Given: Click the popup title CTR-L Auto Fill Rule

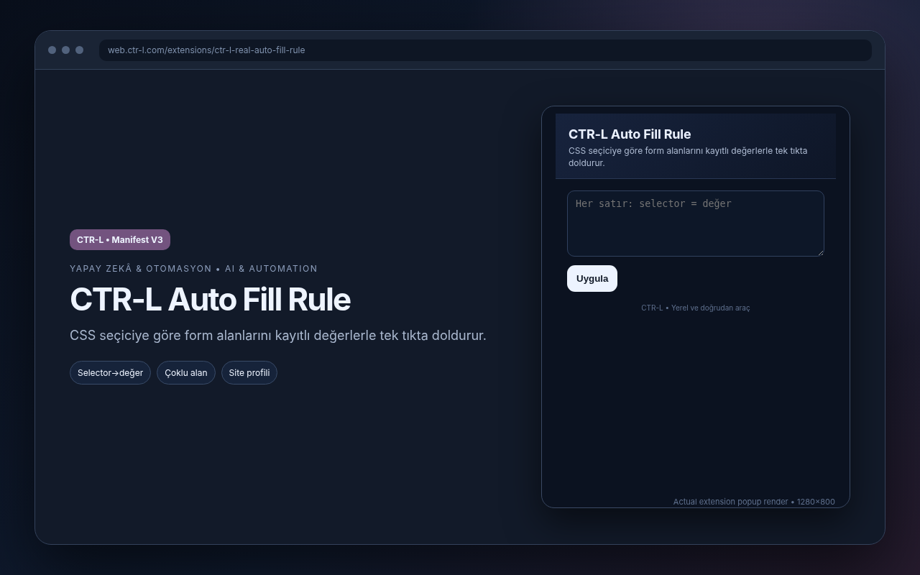Looking at the screenshot, I should click(630, 134).
